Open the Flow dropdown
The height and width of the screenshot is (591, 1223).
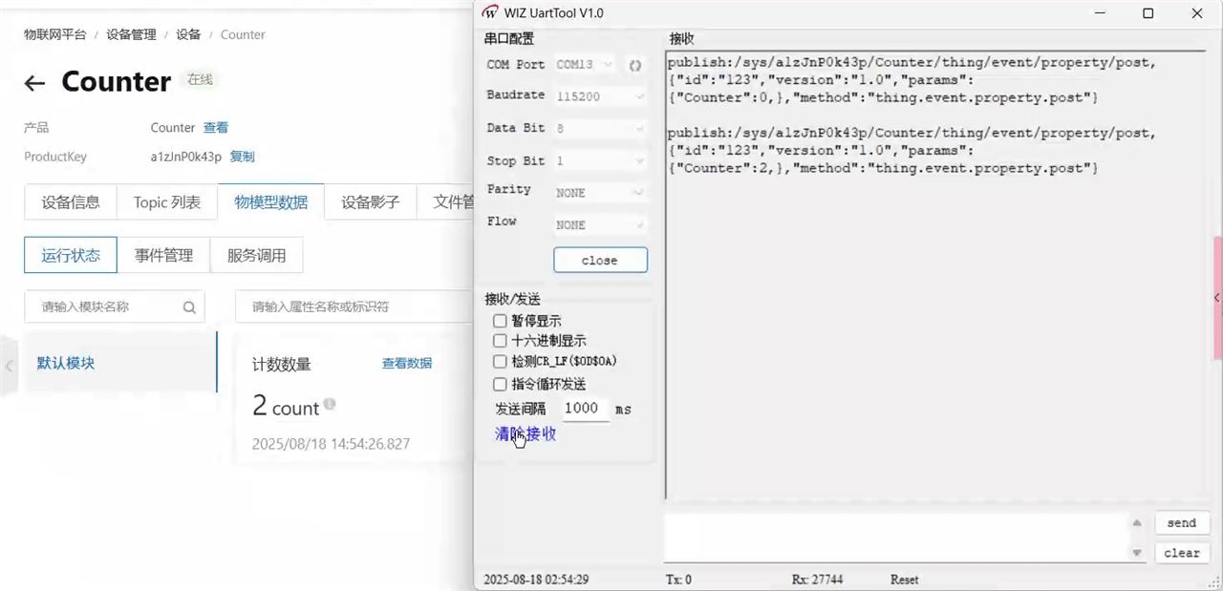[600, 225]
